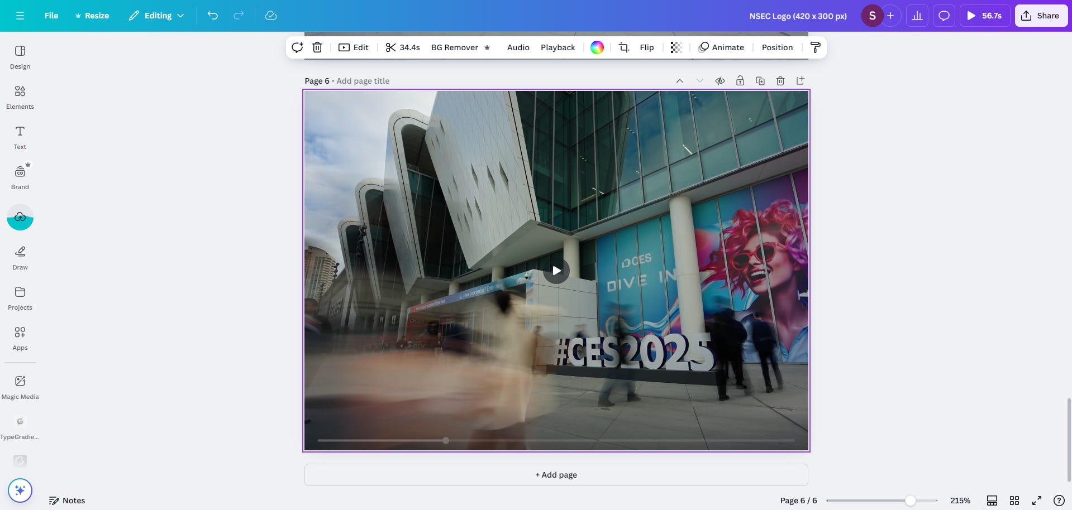Image resolution: width=1072 pixels, height=510 pixels.
Task: Apply BG Remover to video
Action: (461, 47)
